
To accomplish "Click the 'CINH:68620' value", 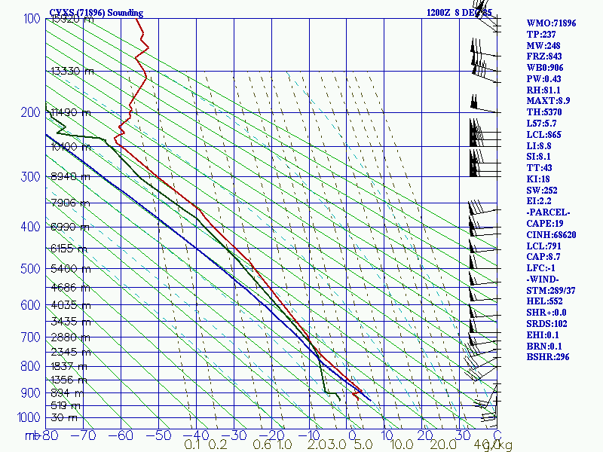I will click(551, 235).
